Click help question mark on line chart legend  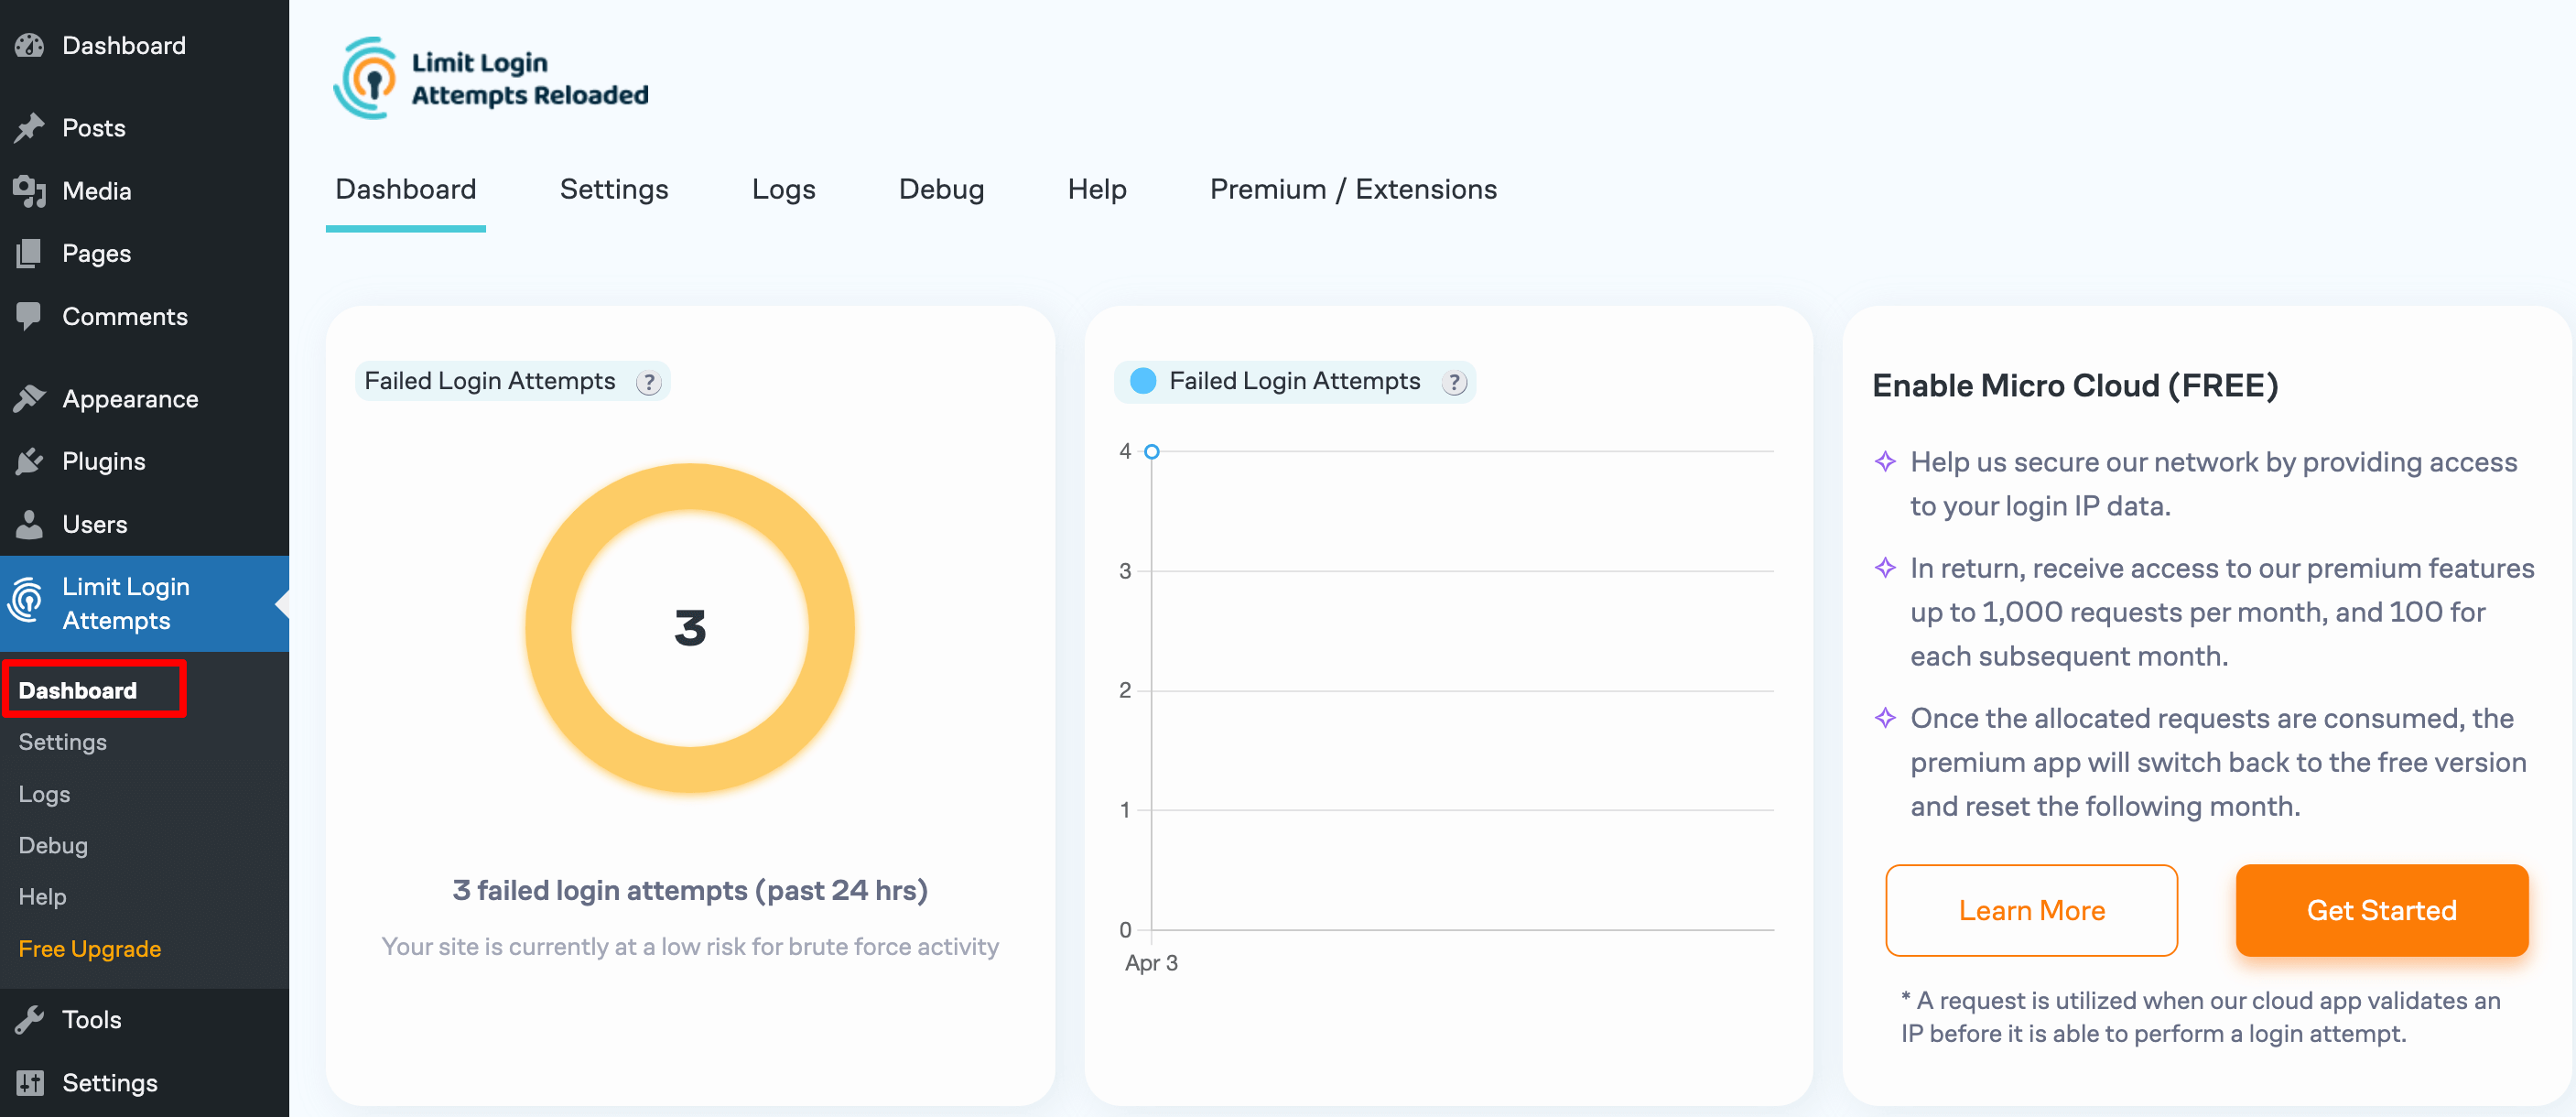(1455, 382)
